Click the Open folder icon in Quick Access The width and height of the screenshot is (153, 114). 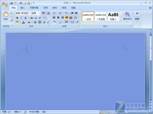click(28, 3)
